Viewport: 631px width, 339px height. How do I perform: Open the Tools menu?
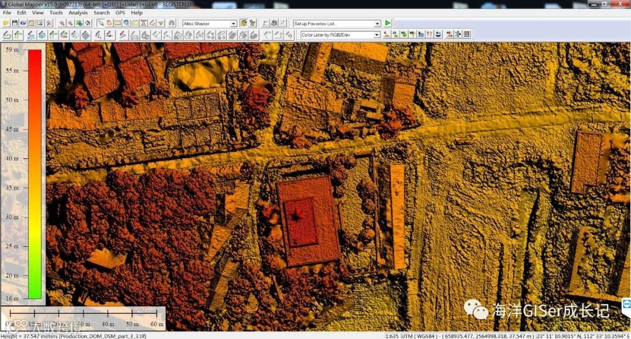[56, 12]
